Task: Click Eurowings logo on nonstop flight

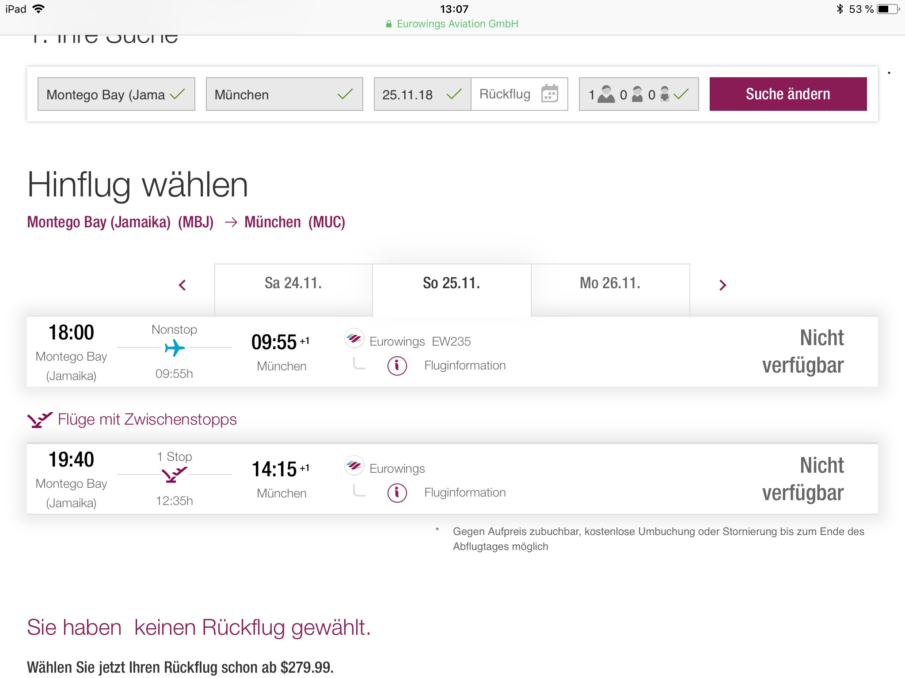Action: click(354, 339)
